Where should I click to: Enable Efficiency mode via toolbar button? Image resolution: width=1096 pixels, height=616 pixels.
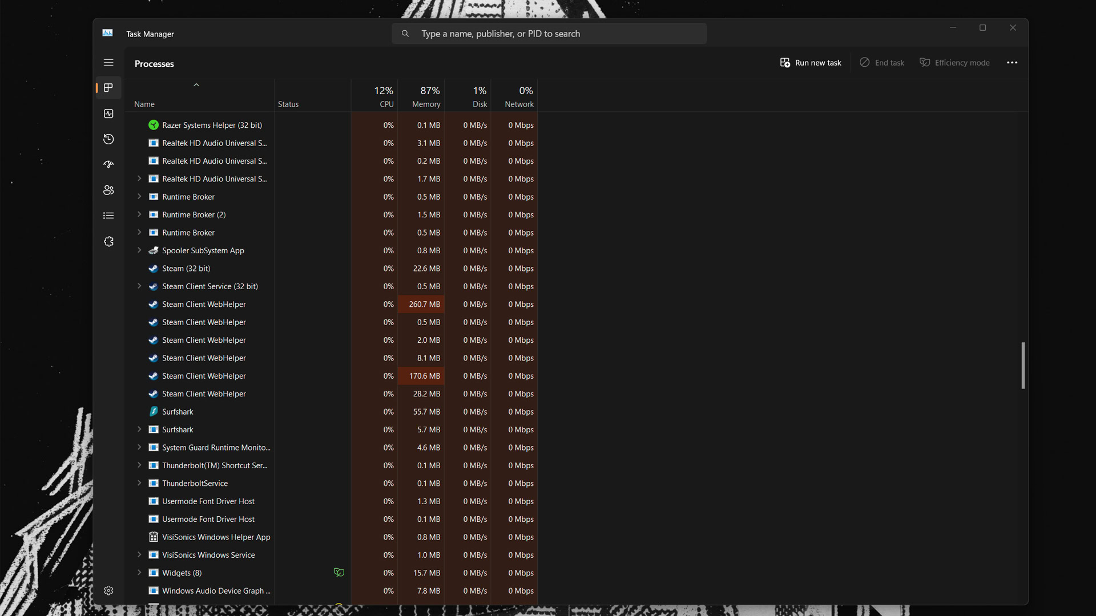pyautogui.click(x=955, y=62)
